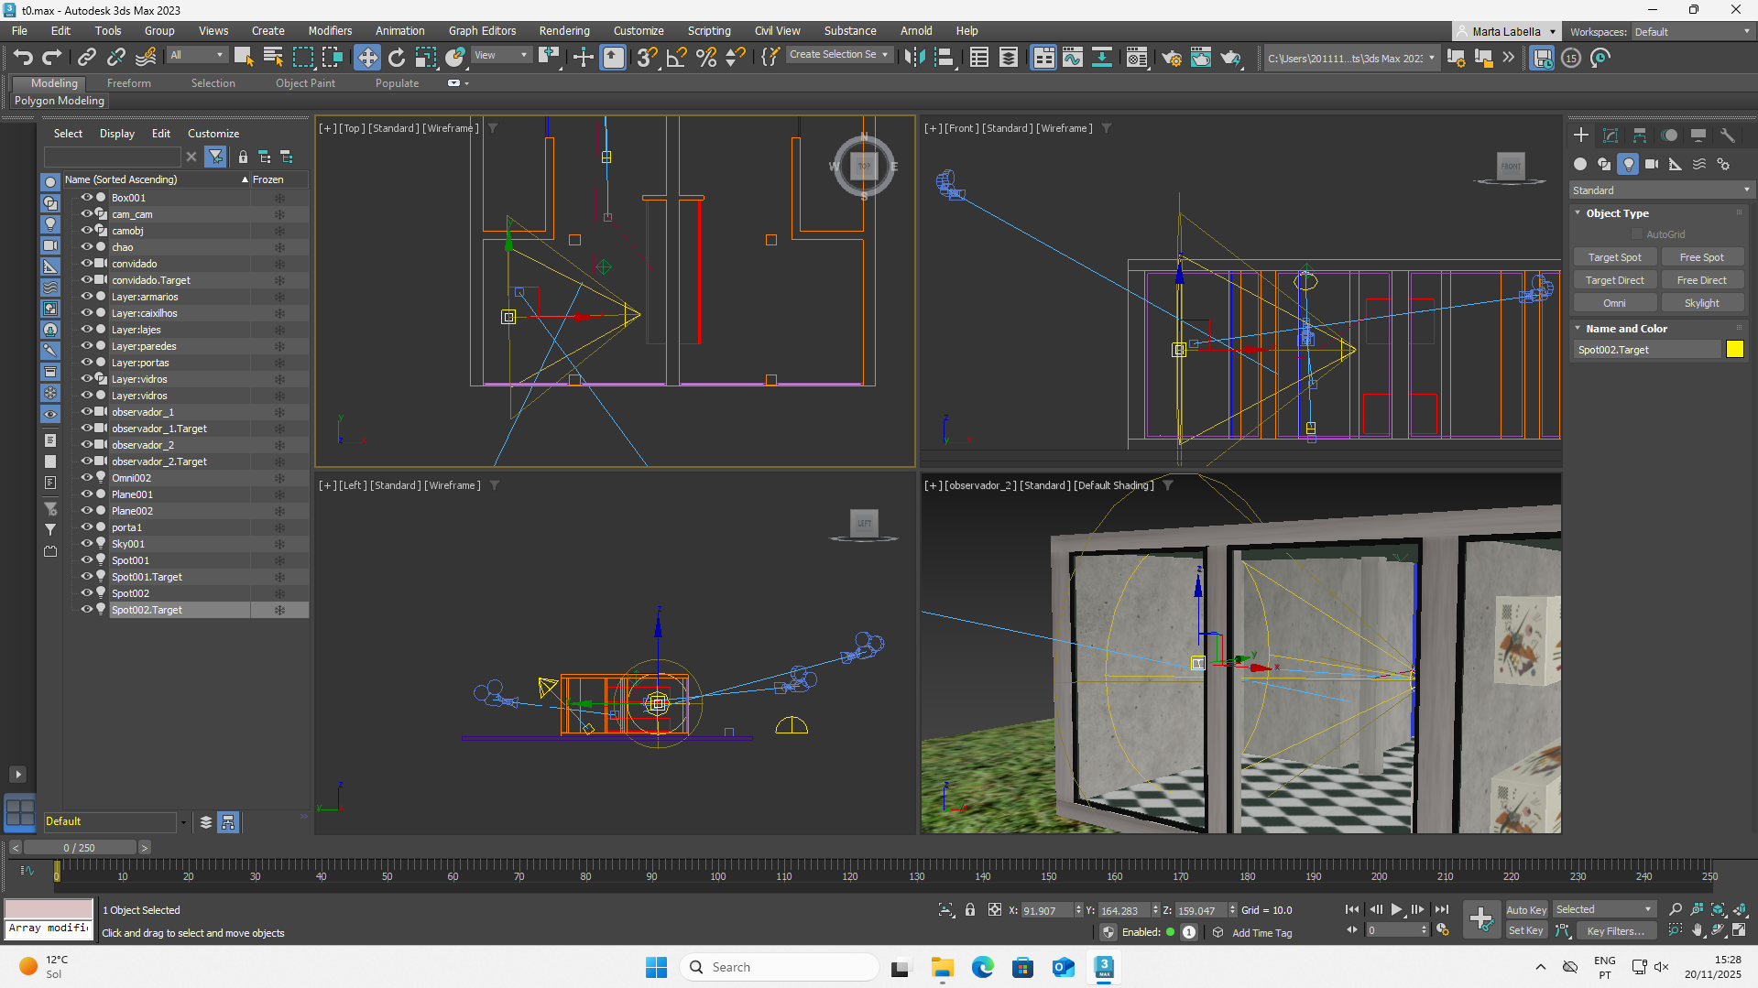Collapse the Object Type rollout
Viewport: 1758px width, 988px height.
click(x=1617, y=213)
